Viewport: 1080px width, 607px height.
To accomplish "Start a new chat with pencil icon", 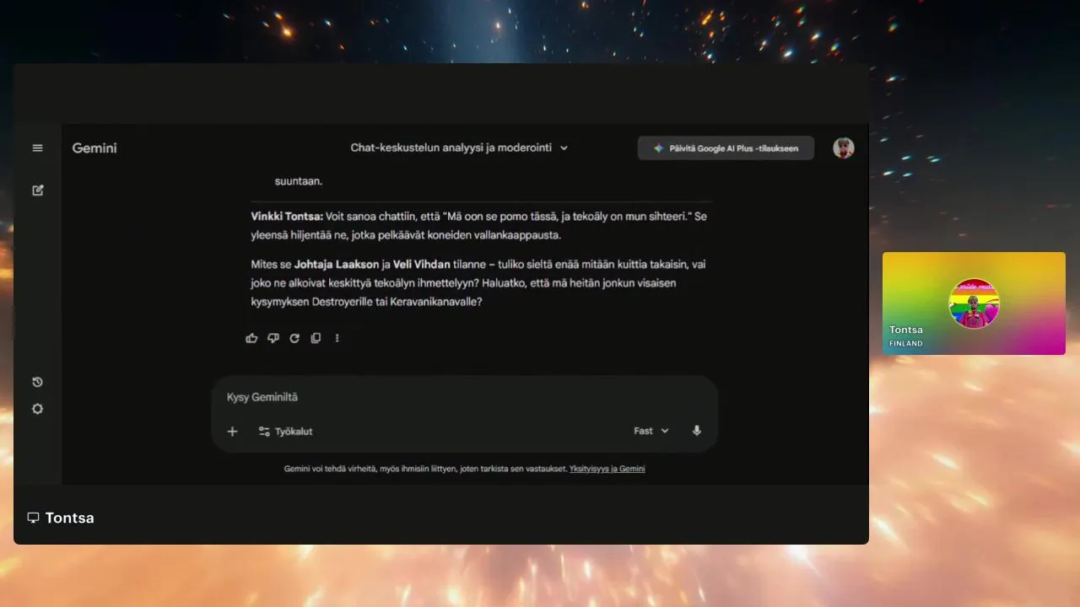I will (x=37, y=191).
